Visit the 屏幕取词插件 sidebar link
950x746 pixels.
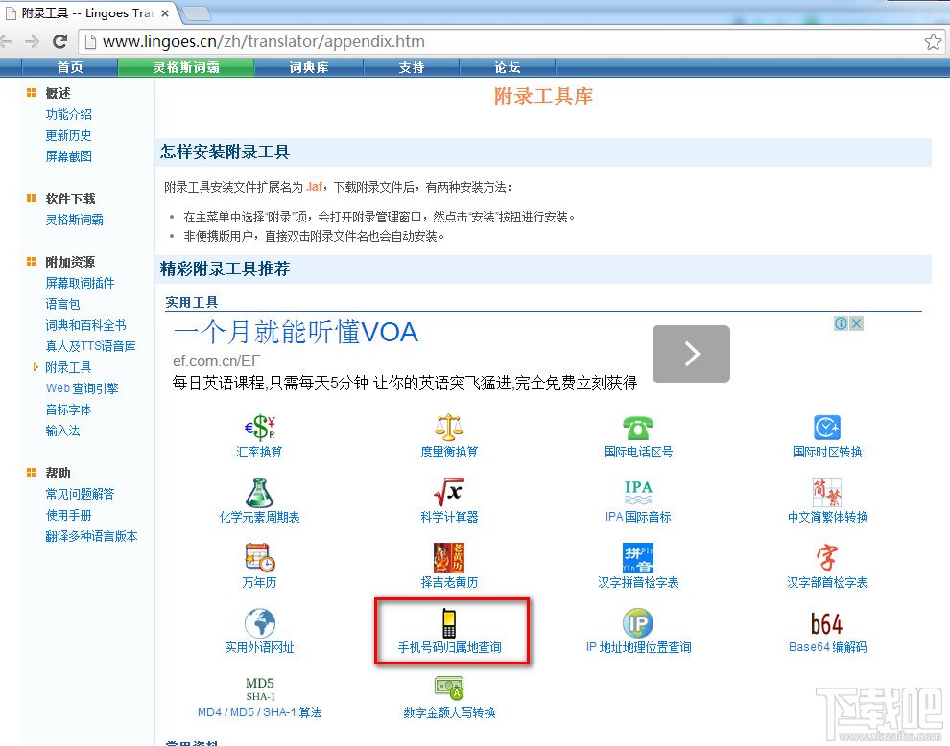[79, 283]
